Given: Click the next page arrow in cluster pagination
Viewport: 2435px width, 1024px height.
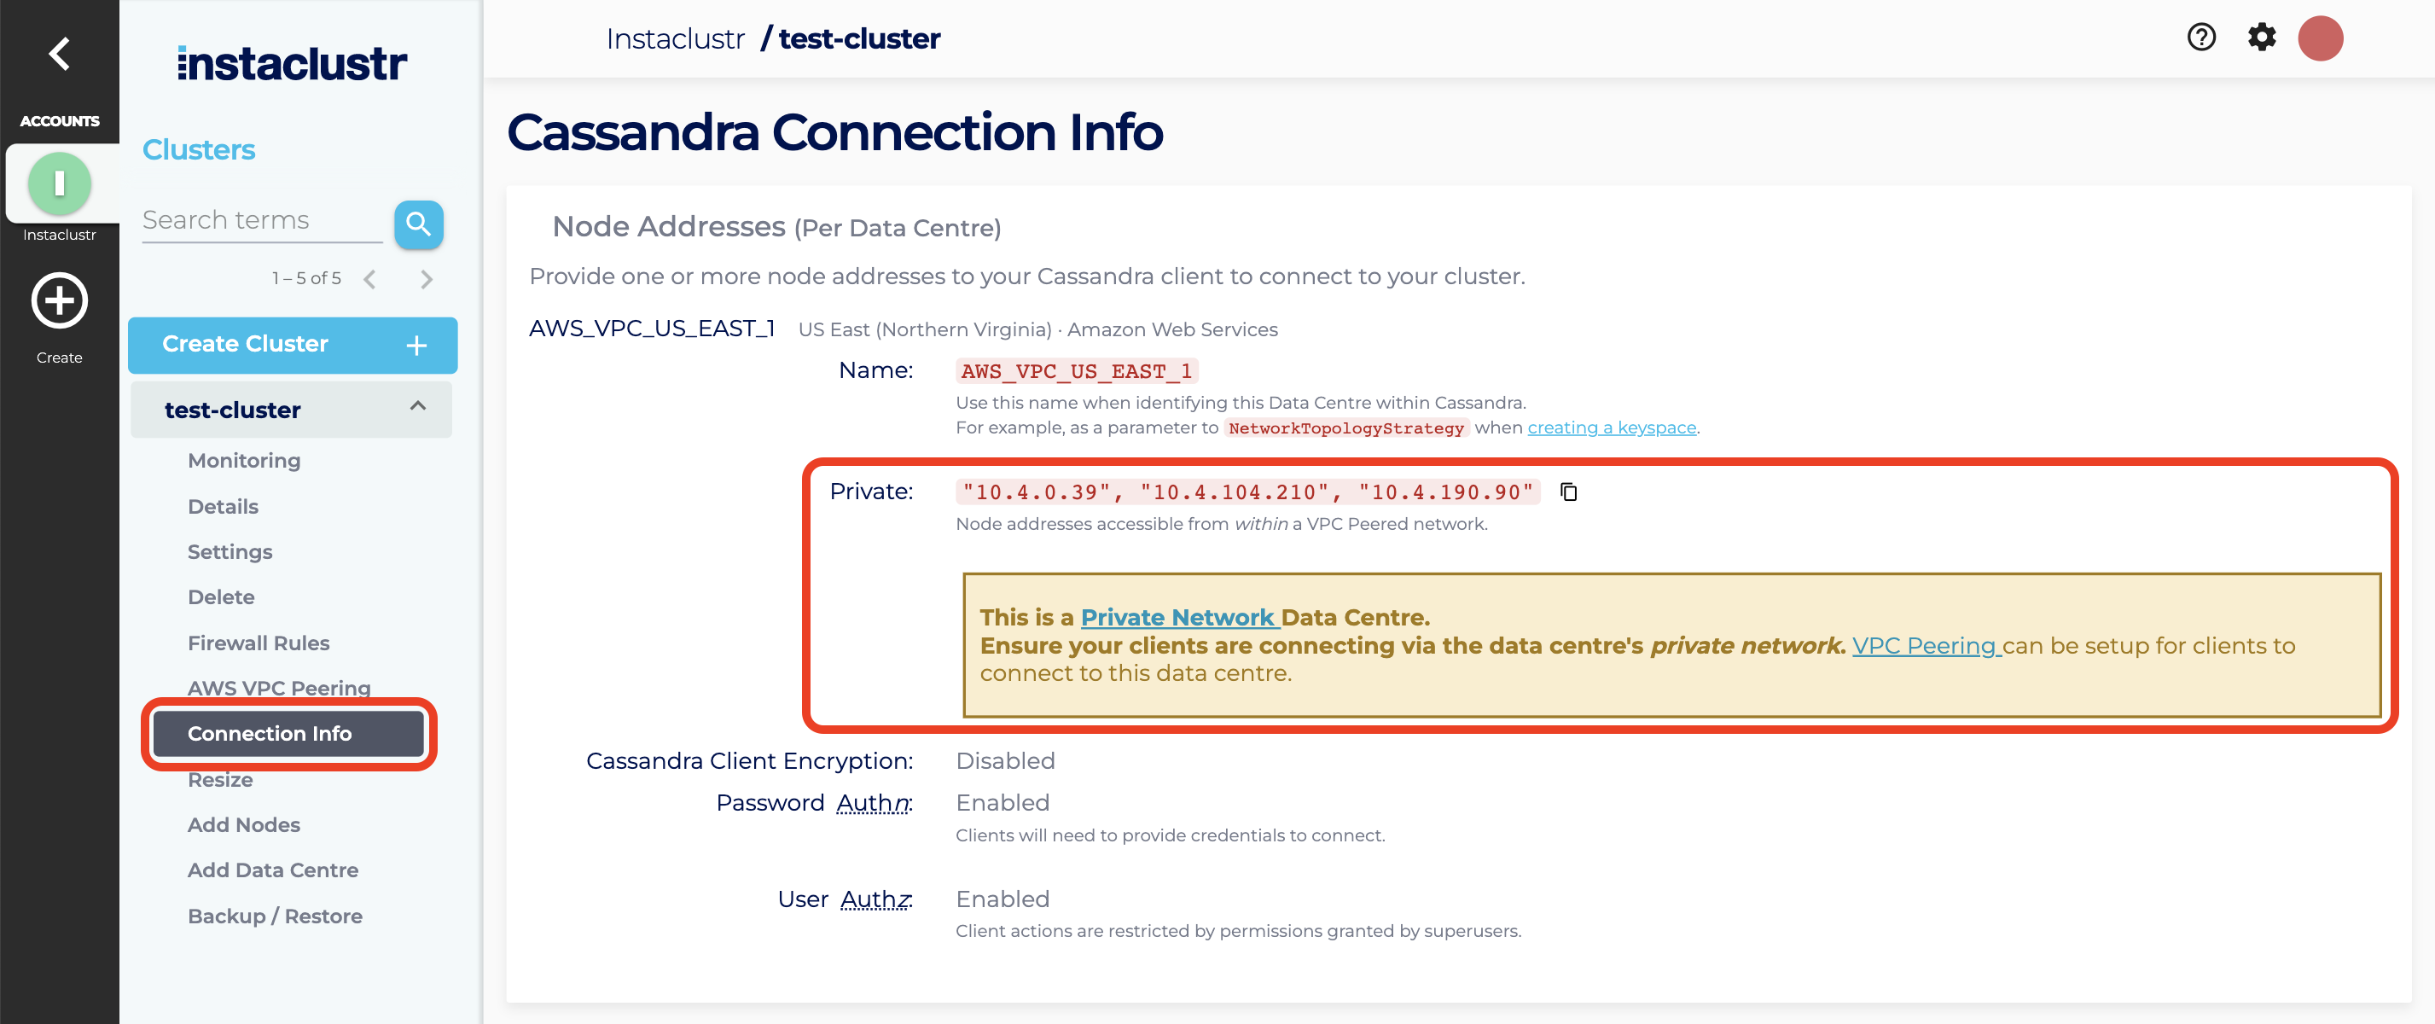Looking at the screenshot, I should pyautogui.click(x=427, y=278).
